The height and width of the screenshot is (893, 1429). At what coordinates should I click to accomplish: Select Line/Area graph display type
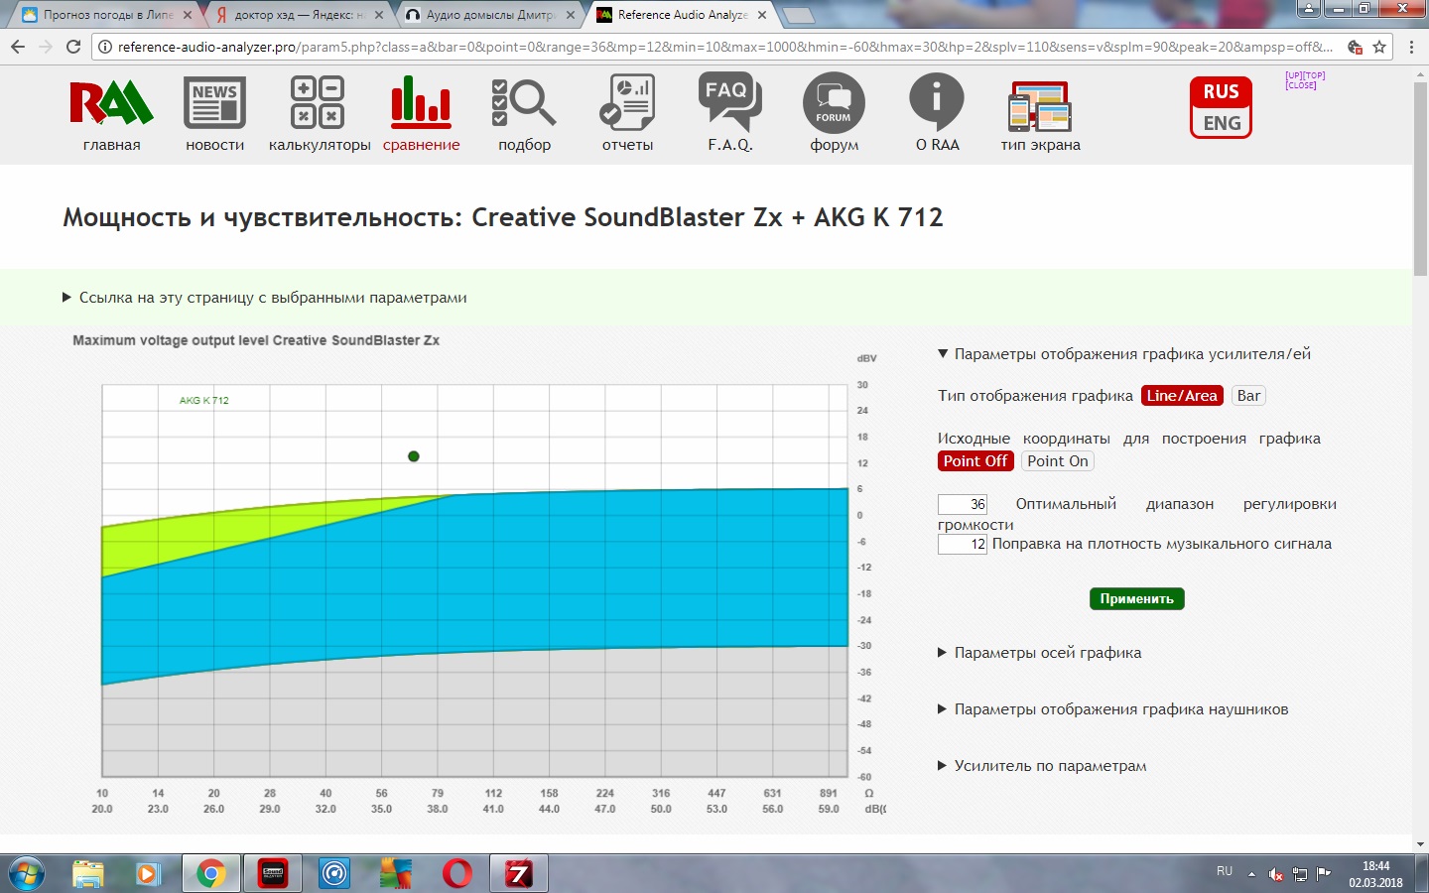[1182, 396]
